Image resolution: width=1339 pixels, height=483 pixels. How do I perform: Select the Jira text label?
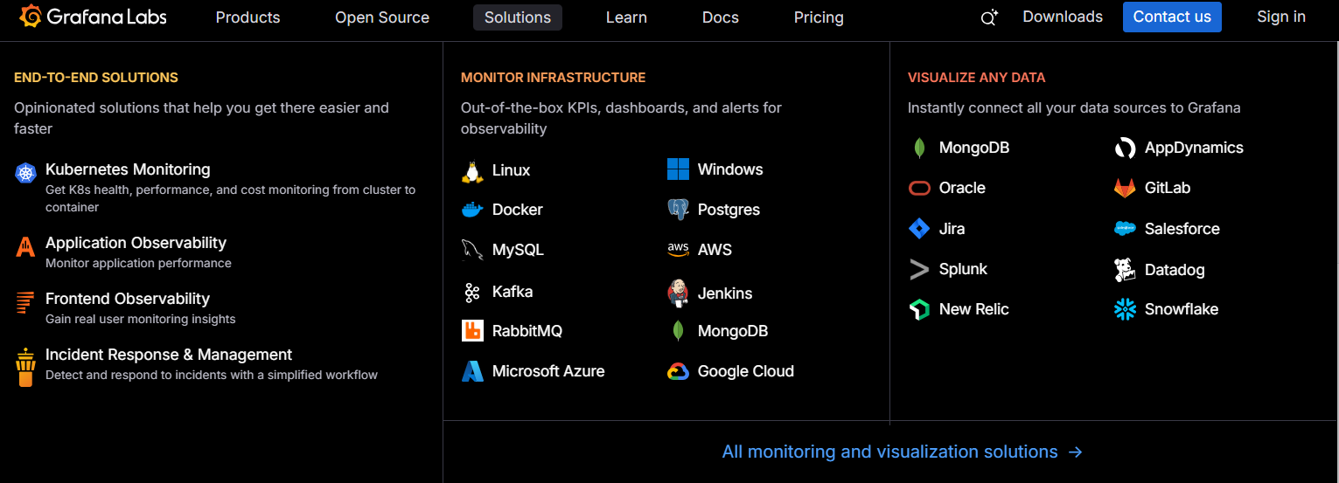[x=952, y=229]
